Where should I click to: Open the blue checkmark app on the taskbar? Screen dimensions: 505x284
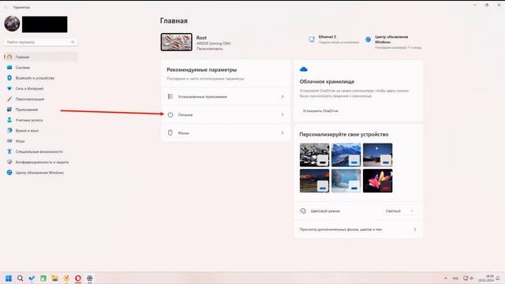click(x=32, y=278)
